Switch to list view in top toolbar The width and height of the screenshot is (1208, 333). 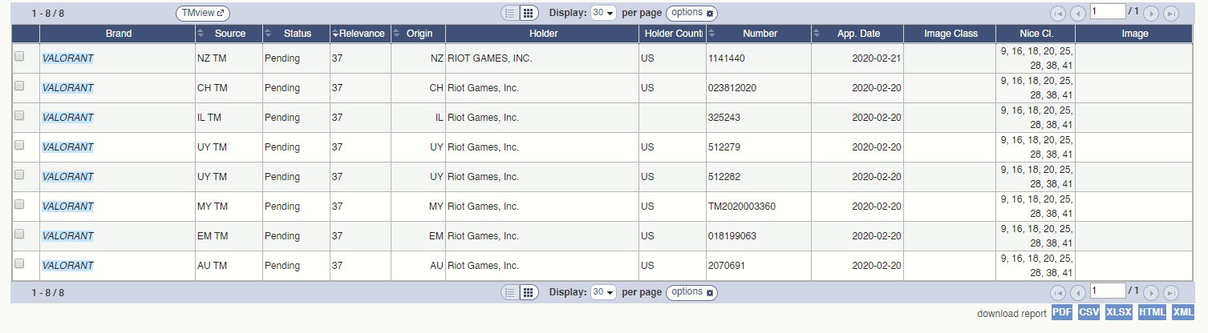(x=510, y=13)
